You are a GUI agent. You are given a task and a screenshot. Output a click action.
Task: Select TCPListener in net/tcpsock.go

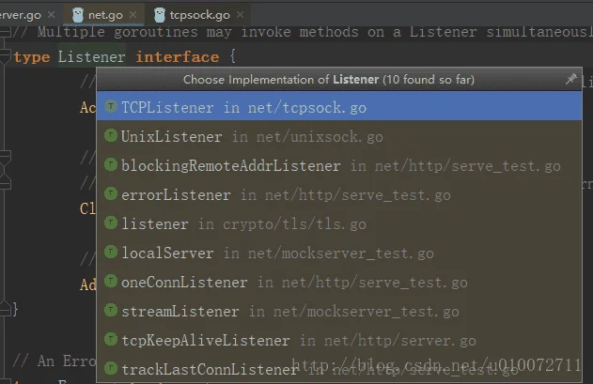pyautogui.click(x=339, y=107)
